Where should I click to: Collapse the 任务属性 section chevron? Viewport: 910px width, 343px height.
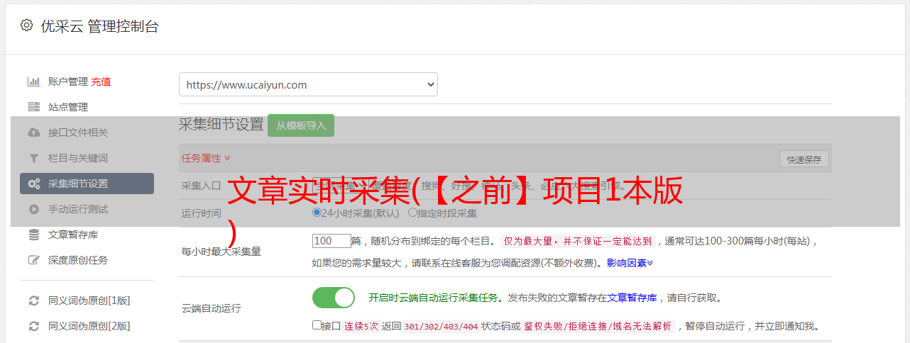coord(227,158)
